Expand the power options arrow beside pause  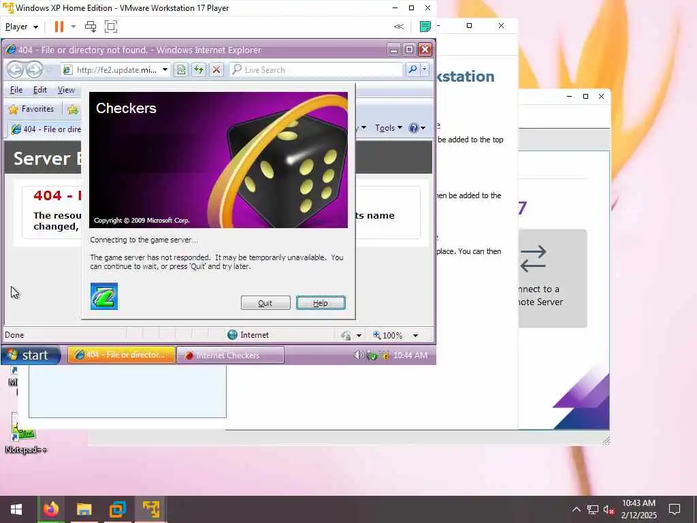click(x=74, y=27)
